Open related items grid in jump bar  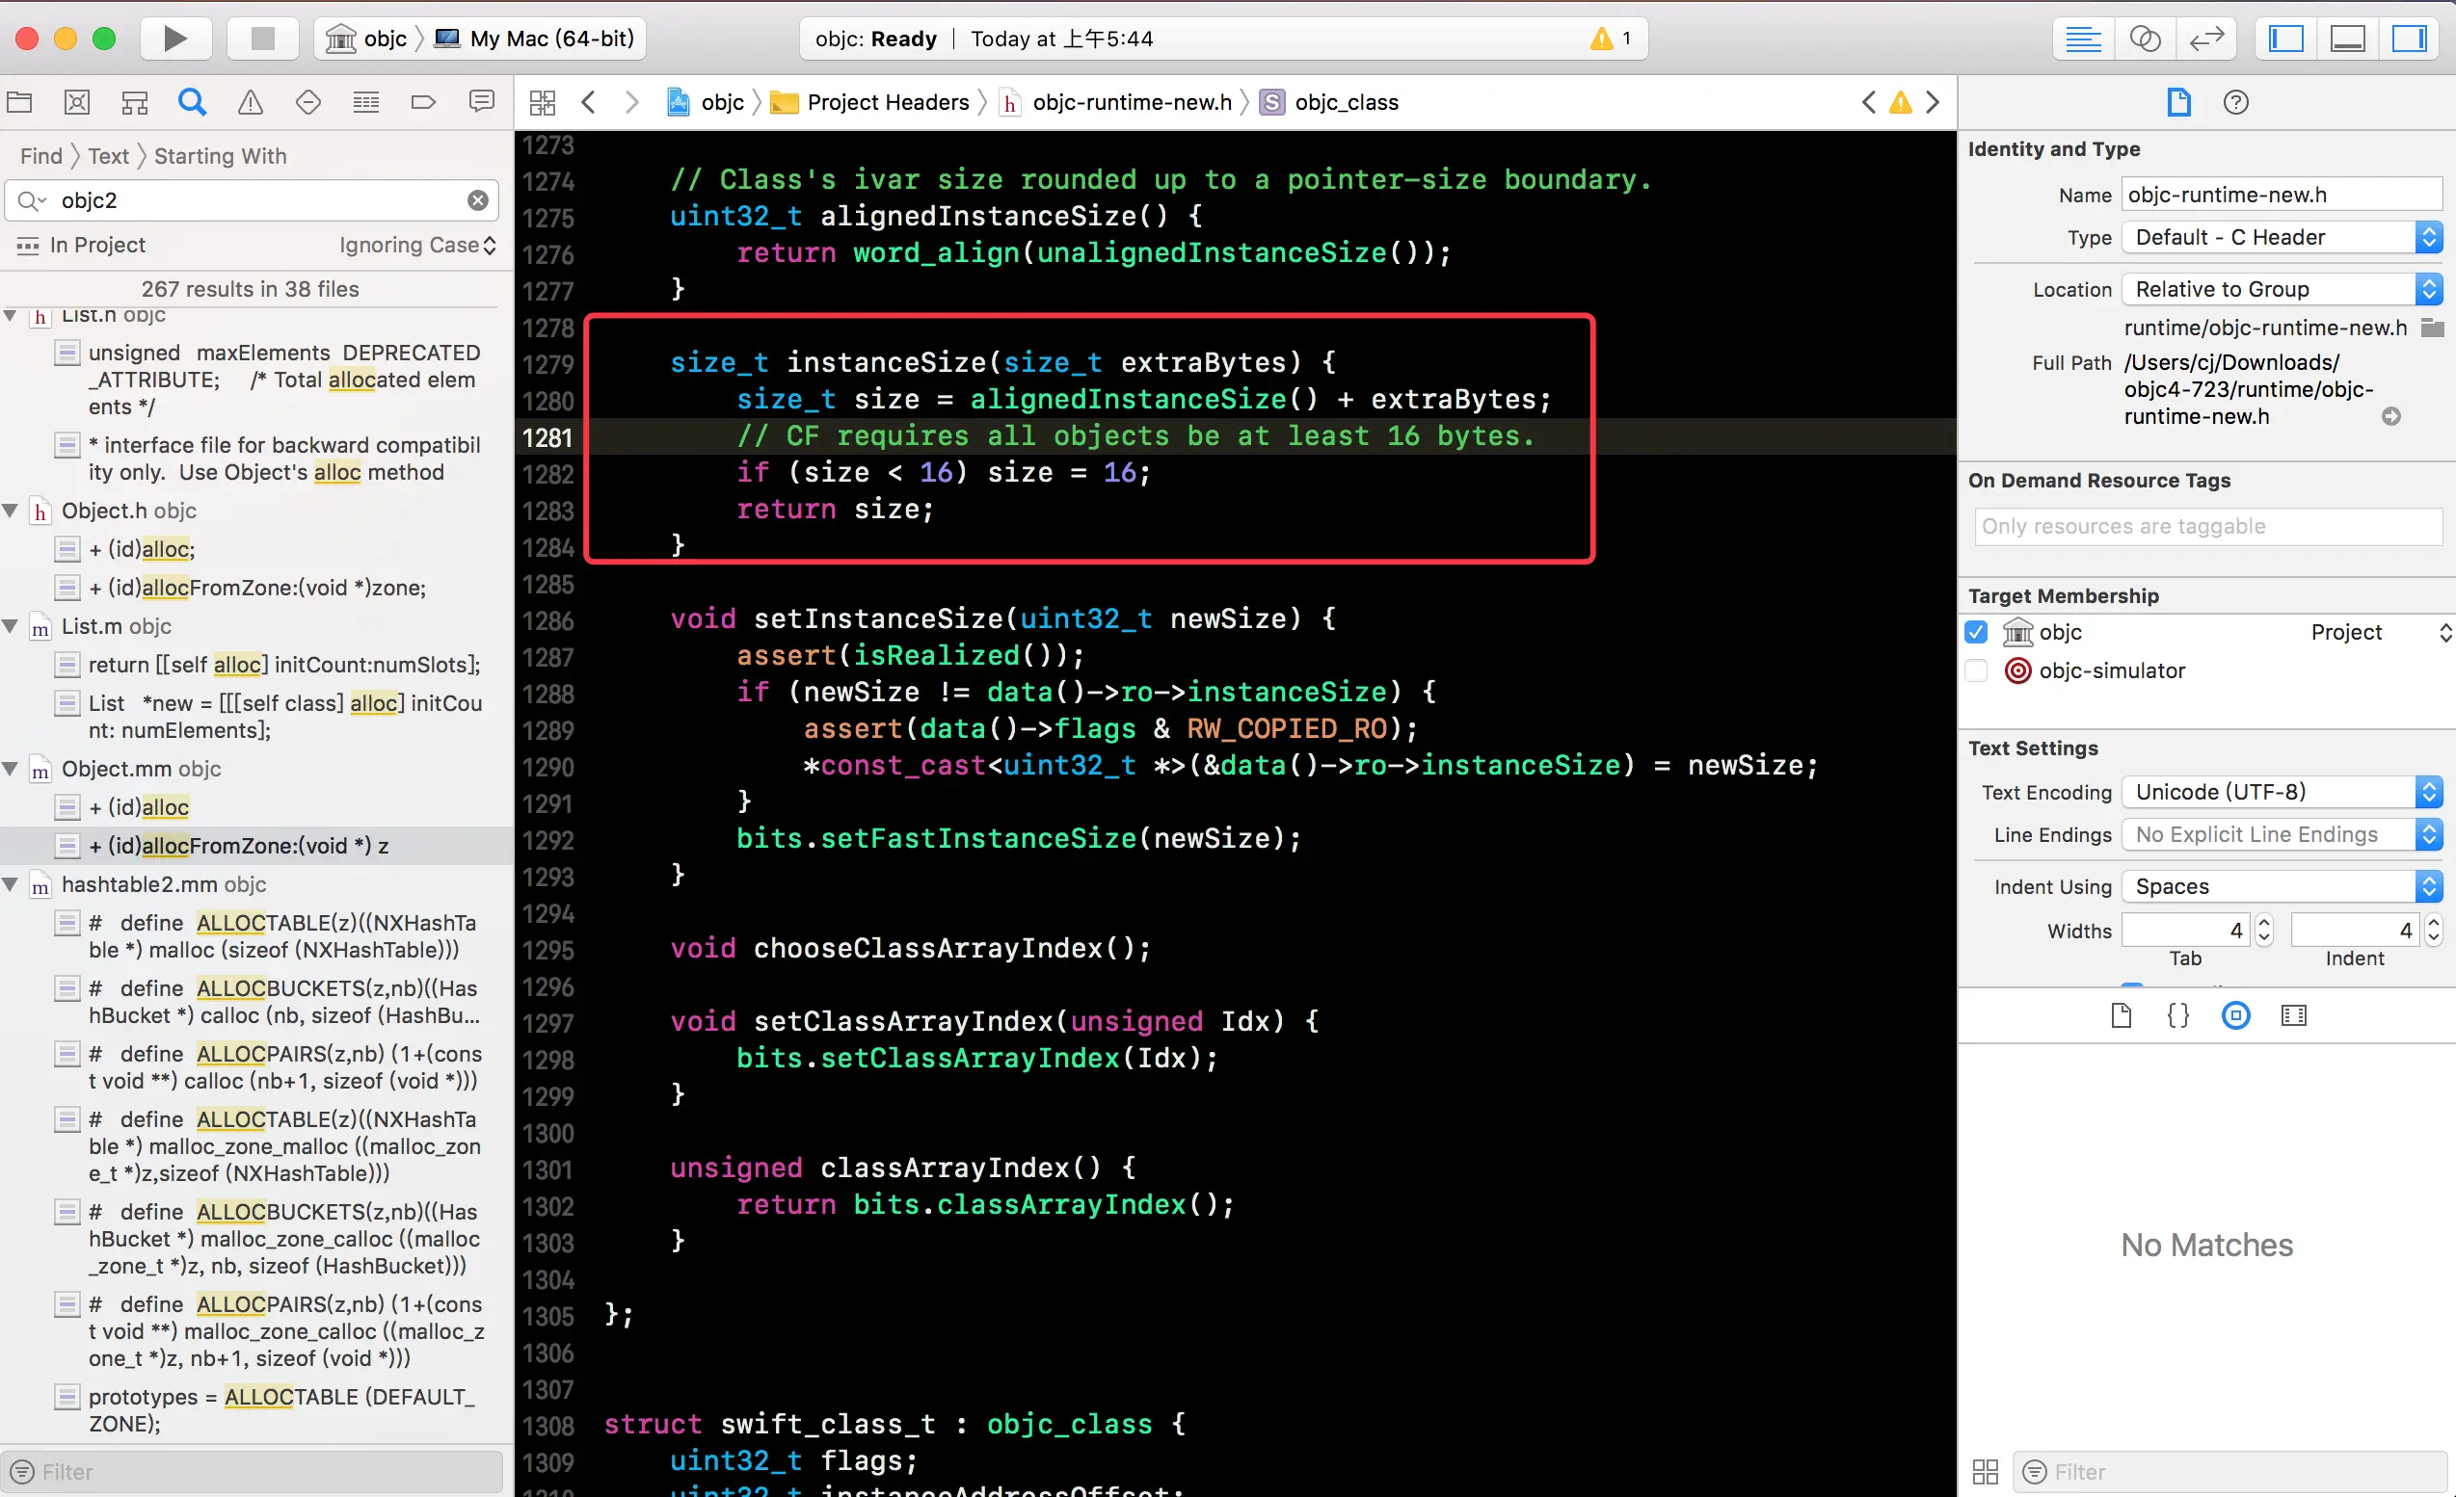coord(543,101)
